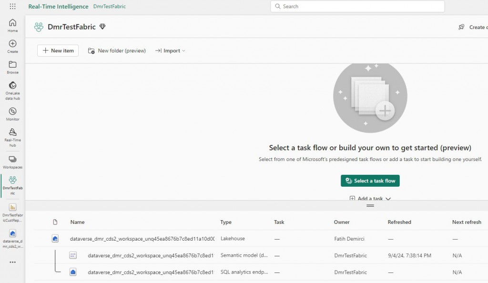
Task: Open Create in the left sidebar
Action: click(x=12, y=46)
